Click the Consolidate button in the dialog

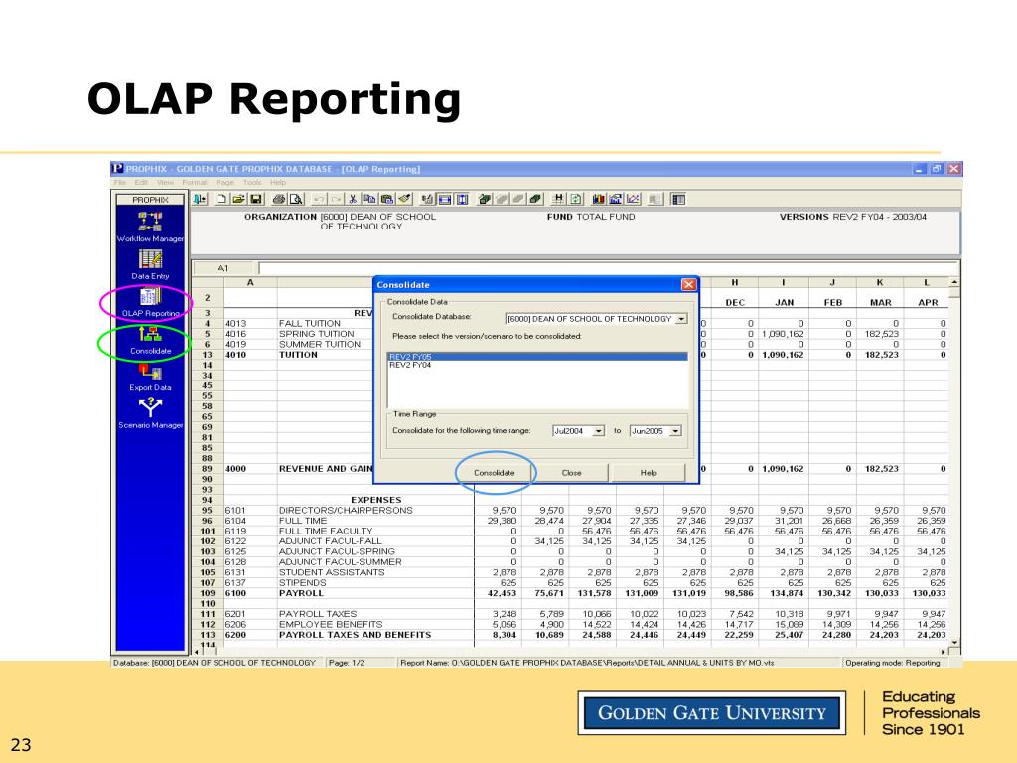pos(495,472)
